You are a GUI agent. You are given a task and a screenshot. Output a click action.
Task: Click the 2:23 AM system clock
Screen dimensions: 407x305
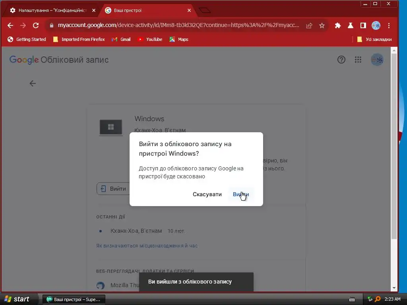[x=392, y=299]
